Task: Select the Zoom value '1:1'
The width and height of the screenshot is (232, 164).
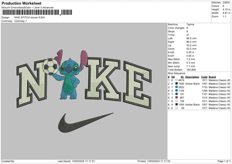Action: [224, 16]
